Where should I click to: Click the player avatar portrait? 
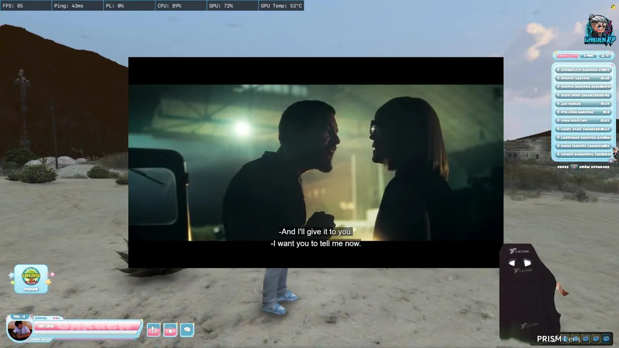[20, 330]
